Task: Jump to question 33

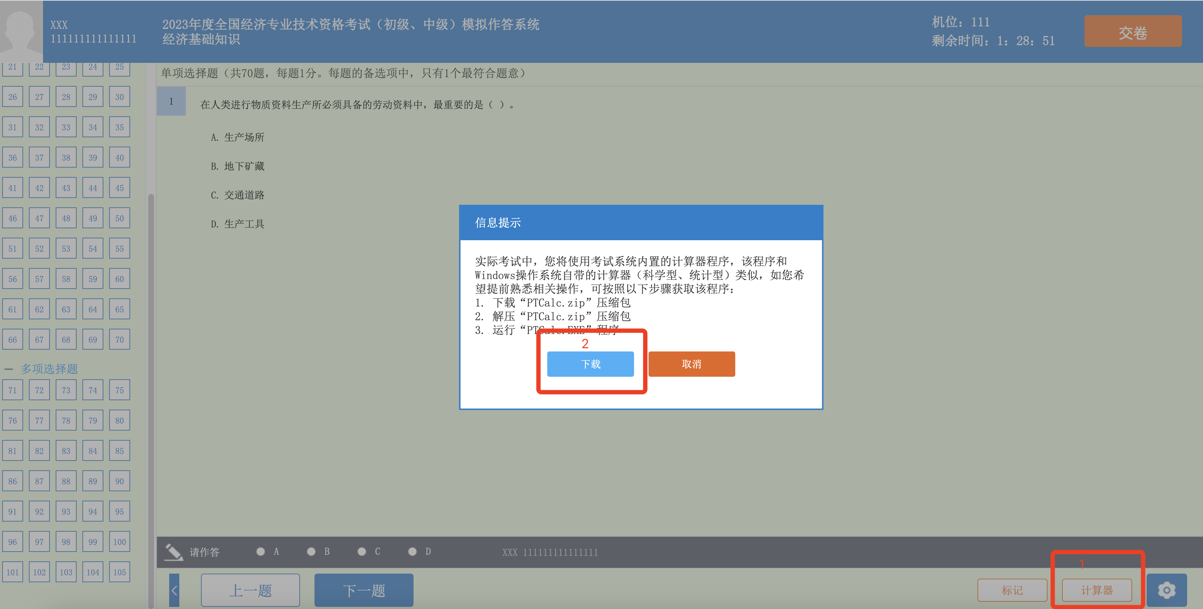Action: pyautogui.click(x=66, y=128)
